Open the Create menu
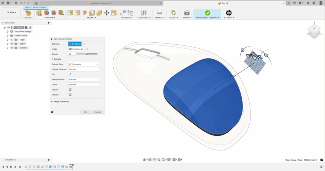This screenshot has width=325, height=171. 28,17
